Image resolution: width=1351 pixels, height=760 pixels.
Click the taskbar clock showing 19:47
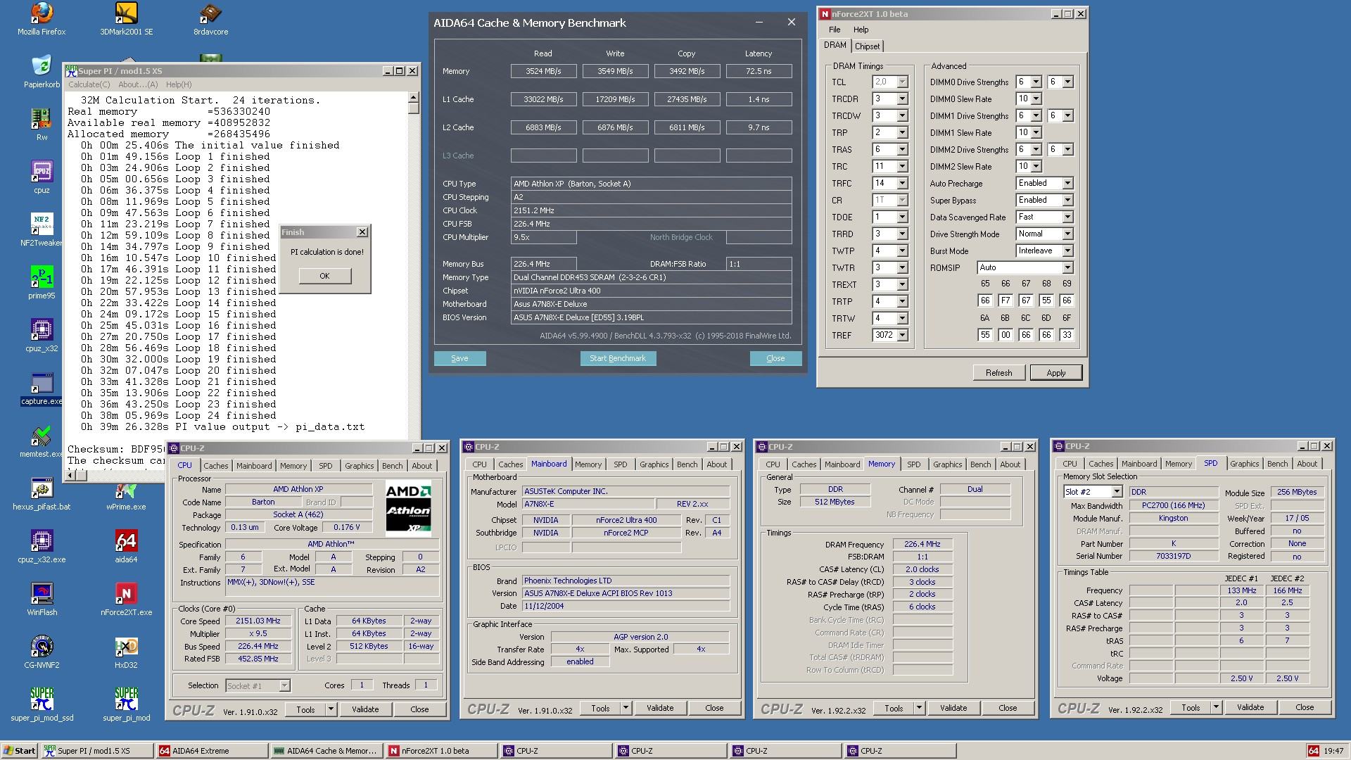(x=1333, y=751)
